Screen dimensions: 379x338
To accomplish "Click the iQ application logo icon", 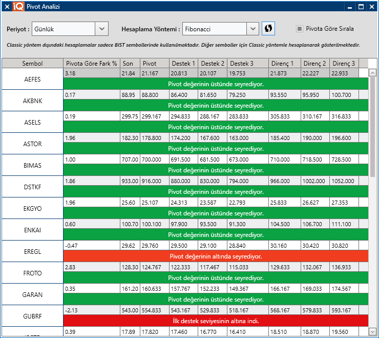I will (18, 6).
